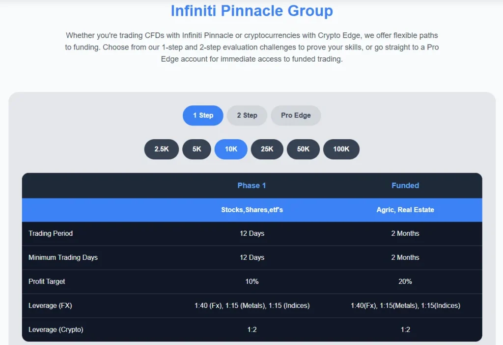503x345 pixels.
Task: Pick the 25K account size
Action: coord(267,149)
